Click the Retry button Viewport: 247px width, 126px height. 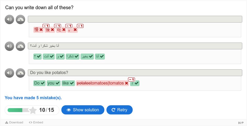(x=120, y=110)
